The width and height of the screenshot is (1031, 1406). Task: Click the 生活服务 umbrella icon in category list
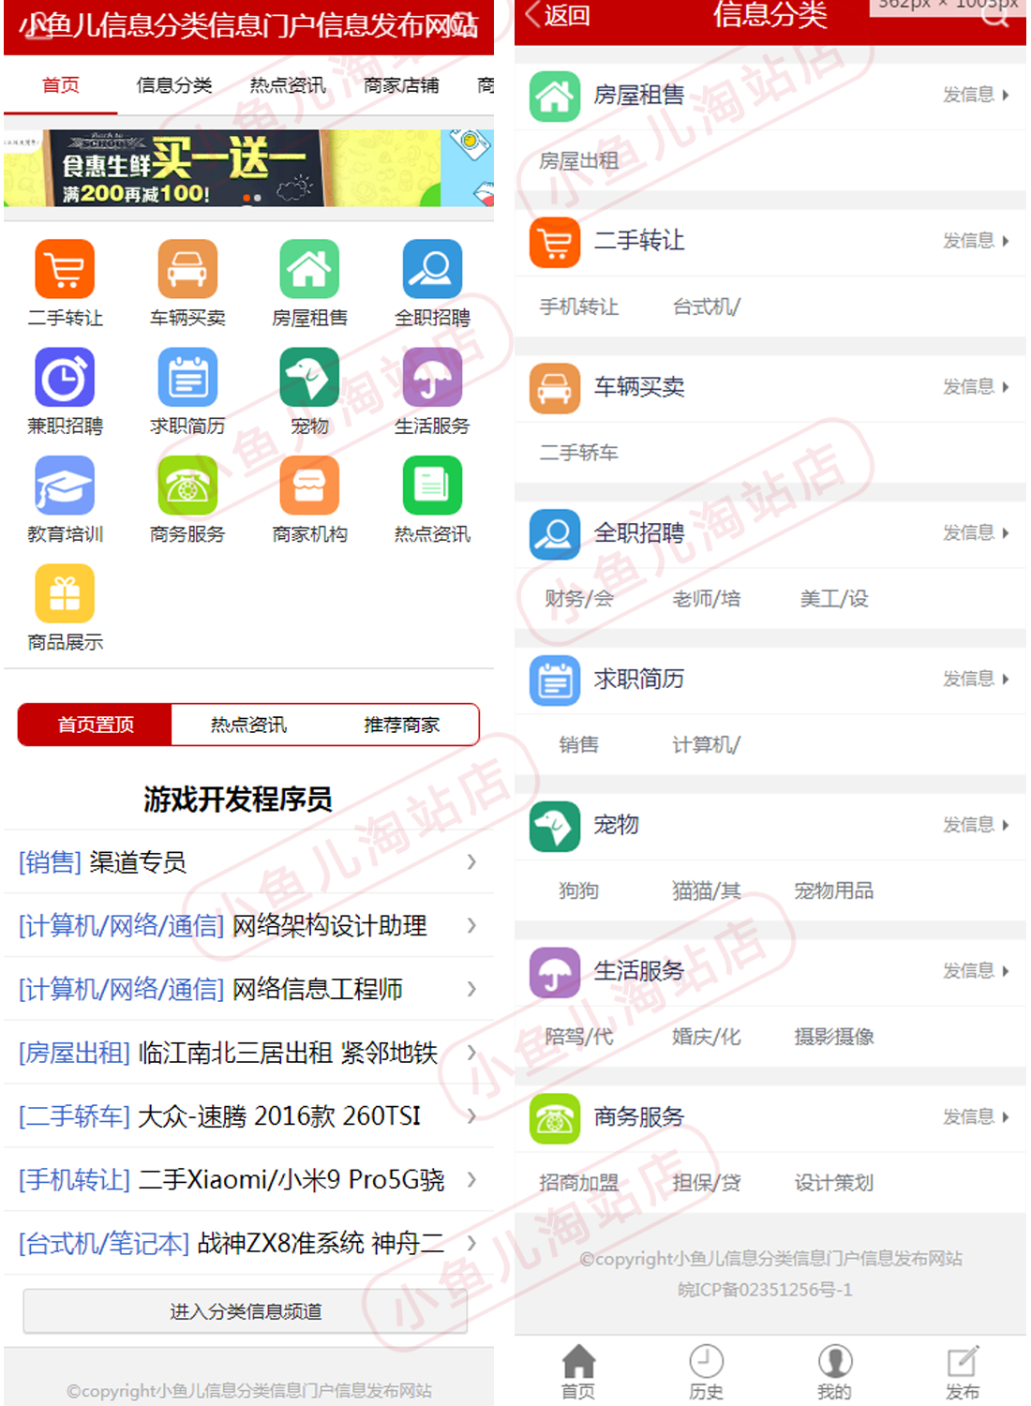tap(555, 971)
